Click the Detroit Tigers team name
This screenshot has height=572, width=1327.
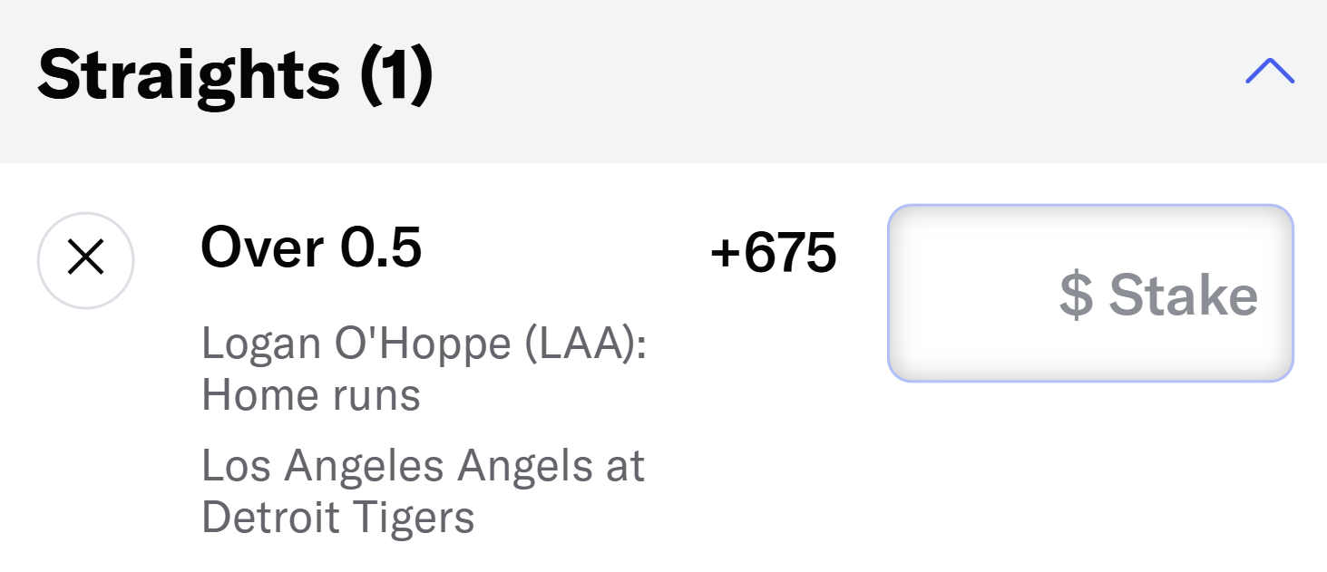tap(338, 518)
